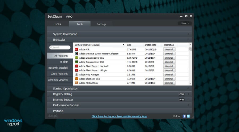Click the Adobe Dreamweaver CS6 icon
Viewport: 239px width, 132px height.
76,62
